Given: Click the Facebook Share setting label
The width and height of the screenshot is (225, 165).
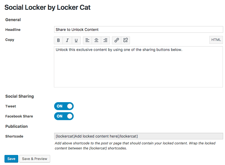Looking at the screenshot, I should [x=19, y=116].
